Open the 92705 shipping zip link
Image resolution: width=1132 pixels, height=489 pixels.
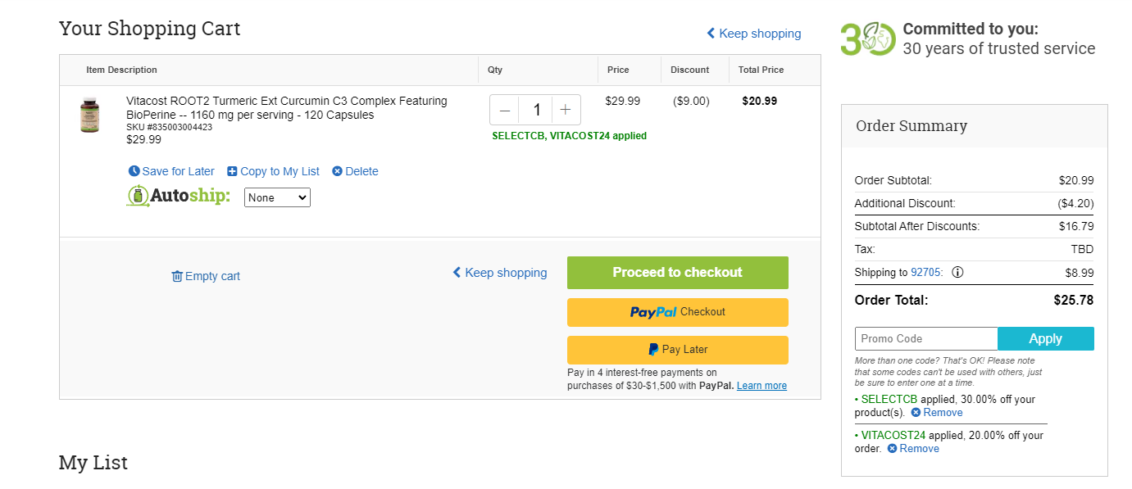pos(927,273)
